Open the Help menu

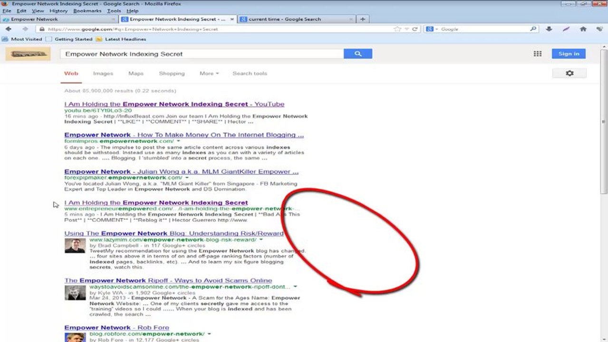pyautogui.click(x=133, y=11)
